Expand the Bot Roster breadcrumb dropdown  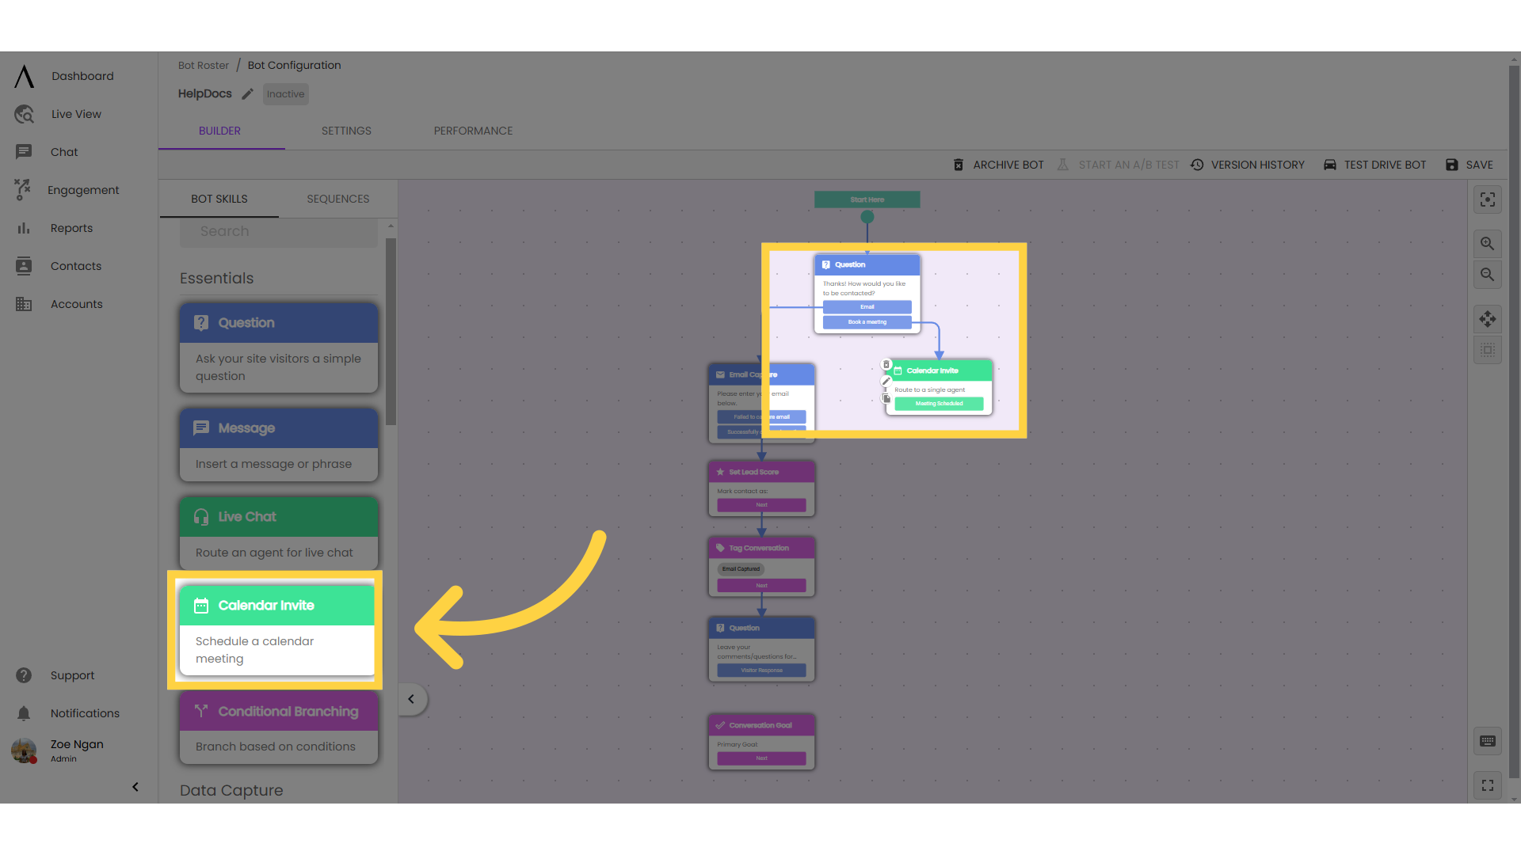tap(203, 65)
